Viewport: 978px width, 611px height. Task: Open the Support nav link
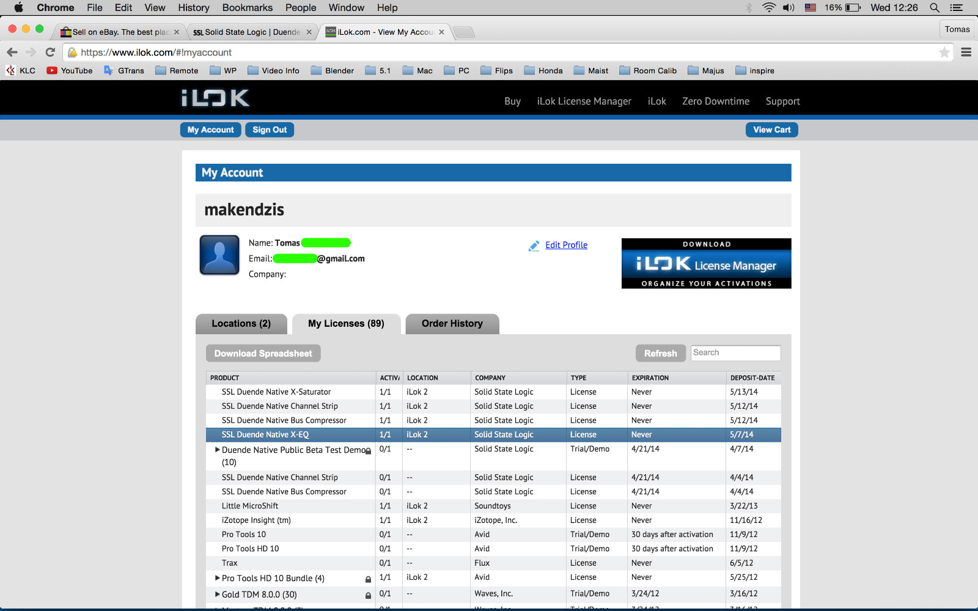pos(782,101)
